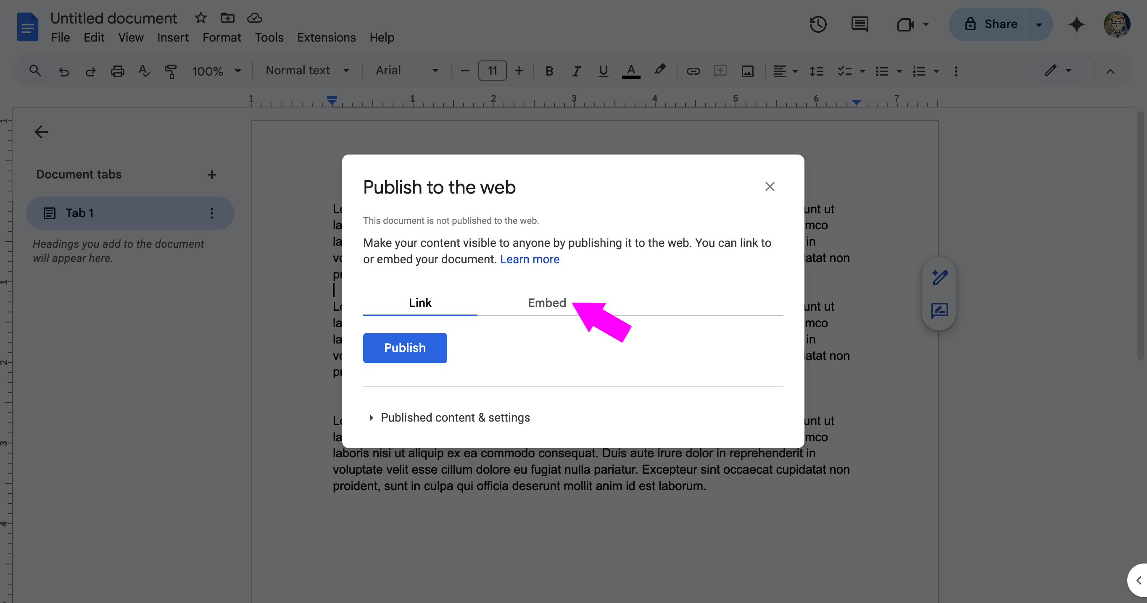The width and height of the screenshot is (1147, 603).
Task: Open the Google Docs home icon
Action: click(27, 27)
